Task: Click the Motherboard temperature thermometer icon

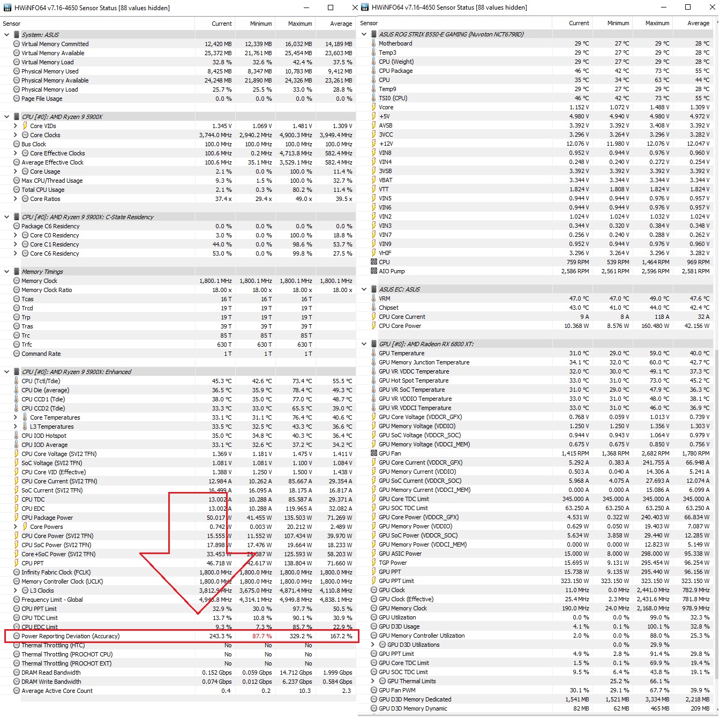Action: (x=374, y=43)
